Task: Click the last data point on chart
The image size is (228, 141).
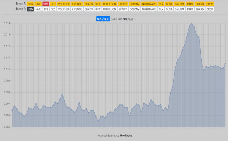Action: 225,63
